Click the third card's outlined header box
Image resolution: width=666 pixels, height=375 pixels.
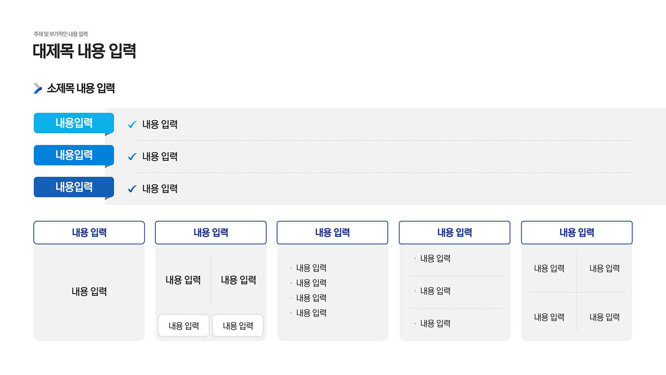tap(333, 232)
